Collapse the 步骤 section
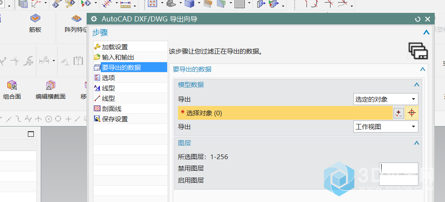The image size is (445, 202). click(x=426, y=33)
